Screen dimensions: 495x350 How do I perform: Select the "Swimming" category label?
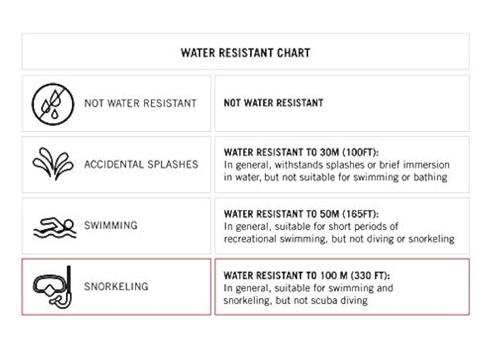(111, 225)
